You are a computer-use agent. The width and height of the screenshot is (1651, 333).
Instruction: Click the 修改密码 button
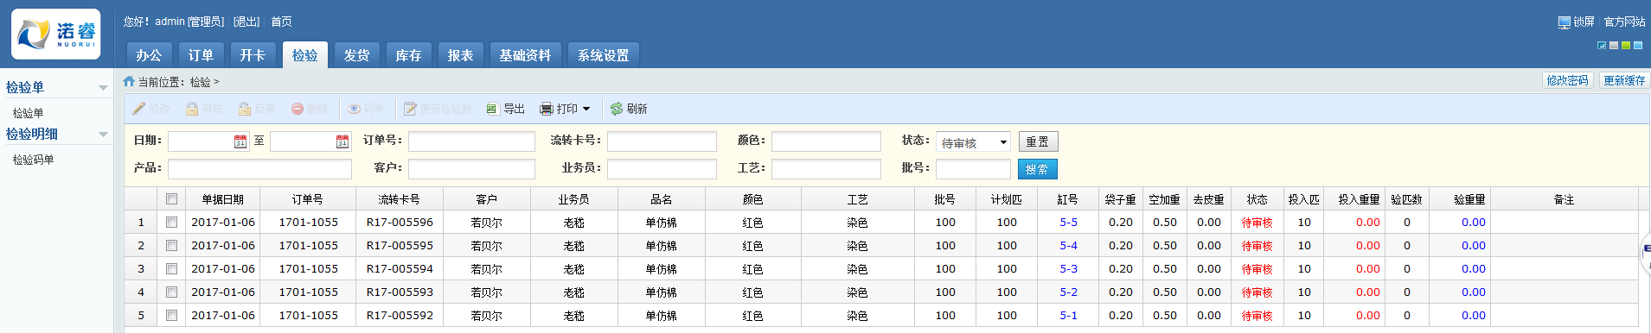pos(1568,80)
